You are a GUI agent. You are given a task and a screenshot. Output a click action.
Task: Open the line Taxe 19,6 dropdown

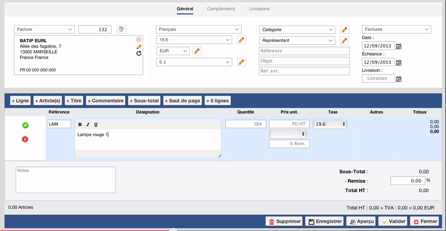tap(330, 124)
